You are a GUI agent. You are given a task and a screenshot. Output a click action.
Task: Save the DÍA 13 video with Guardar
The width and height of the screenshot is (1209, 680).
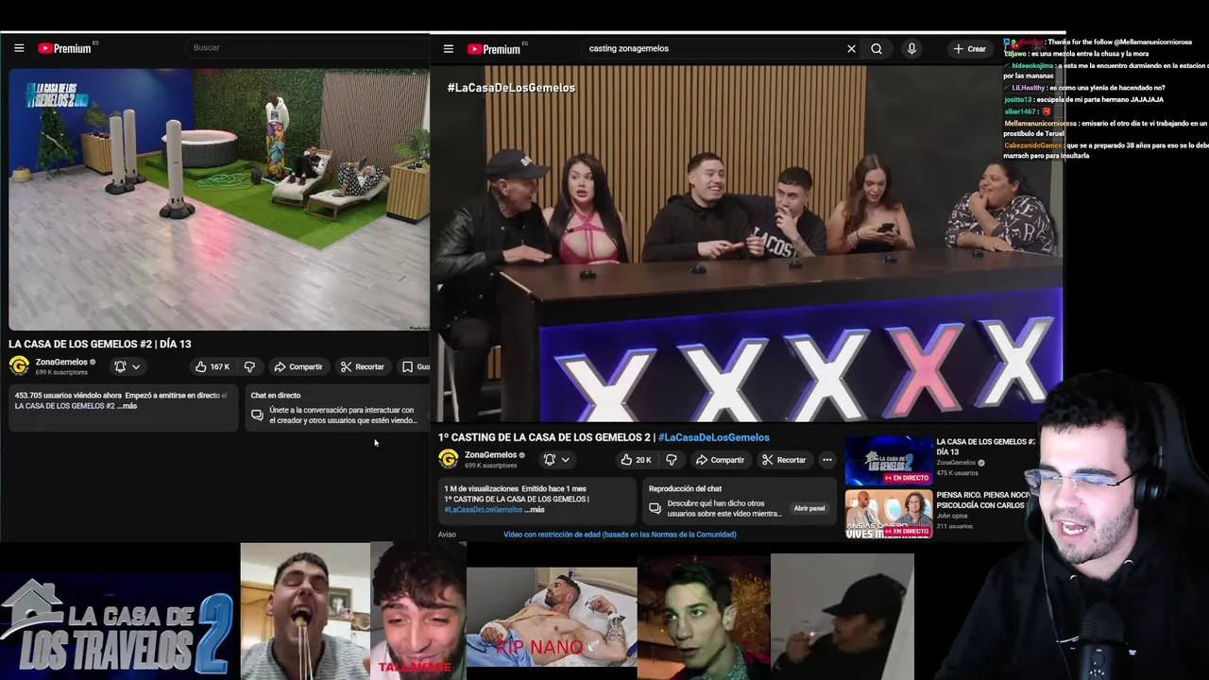coord(415,366)
